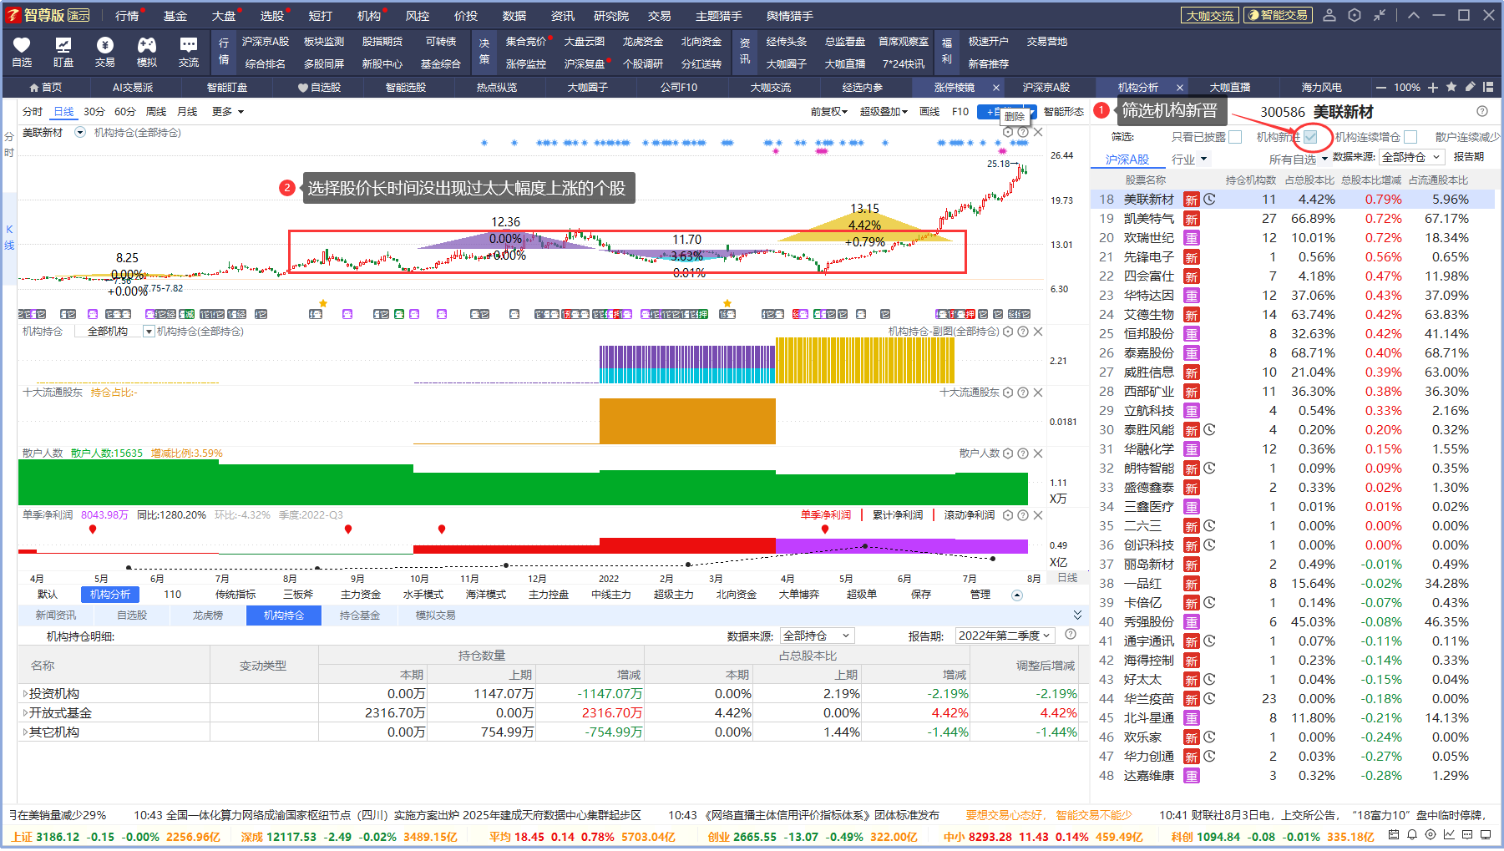Viewport: 1504px width, 851px height.
Task: Open the 所有自选 dropdown
Action: click(1298, 160)
